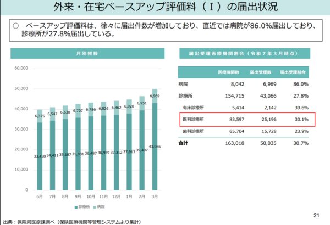Click the 診療所 legend color swatch
The height and width of the screenshot is (225, 330).
[x=76, y=206]
